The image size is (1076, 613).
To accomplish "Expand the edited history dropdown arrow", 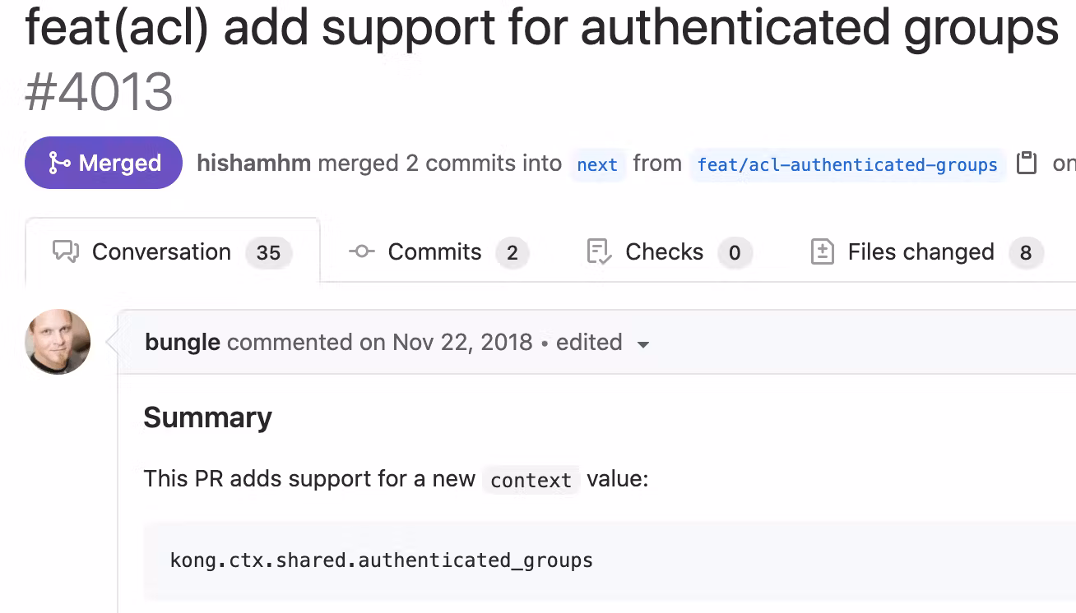I will 643,343.
